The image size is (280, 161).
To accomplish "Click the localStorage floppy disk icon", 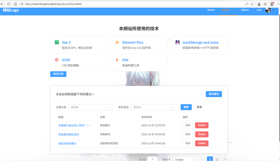I will pos(178,42).
